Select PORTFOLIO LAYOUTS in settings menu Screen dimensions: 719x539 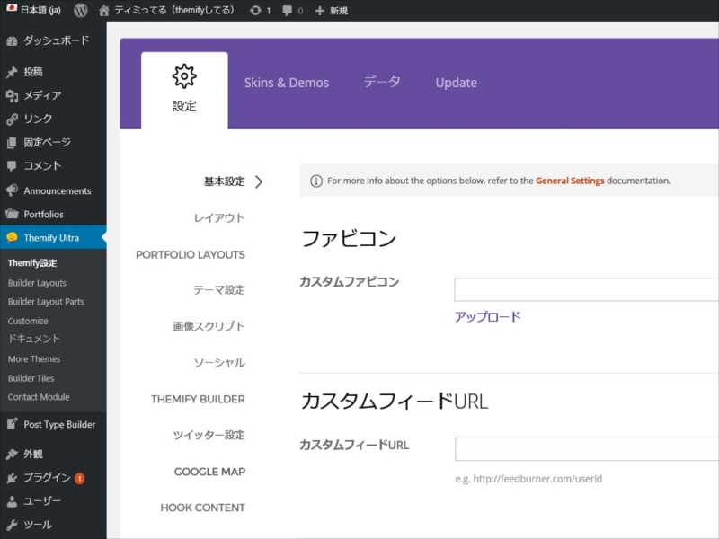coord(191,255)
